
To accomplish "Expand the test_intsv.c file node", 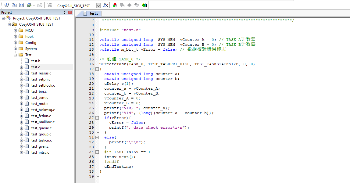I will tap(21, 152).
